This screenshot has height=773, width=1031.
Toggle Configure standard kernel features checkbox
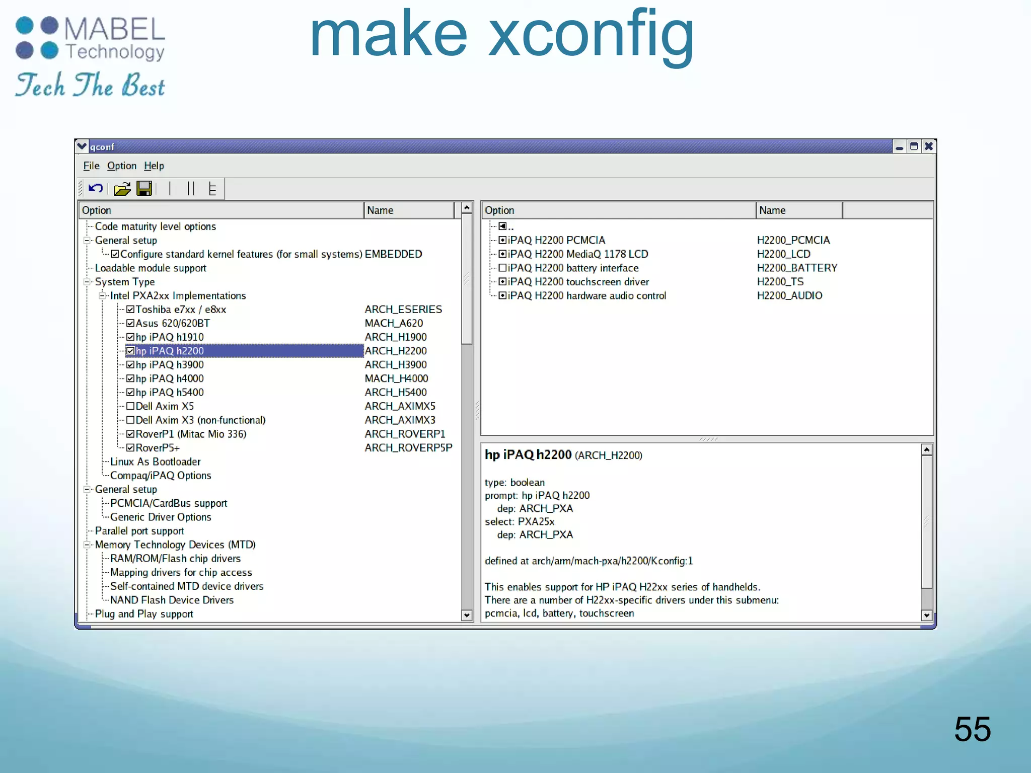coord(115,254)
